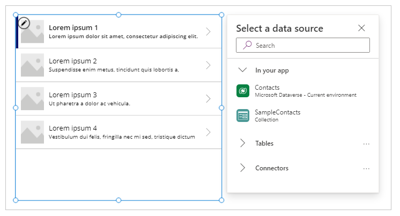Click arrow next to Lorem ipsum 3
400x216 pixels.
[x=209, y=99]
